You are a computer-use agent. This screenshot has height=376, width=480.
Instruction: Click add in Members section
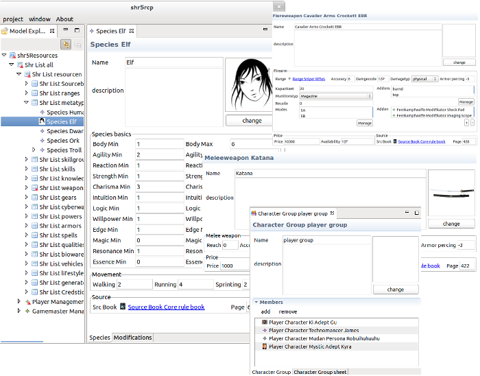pos(265,312)
